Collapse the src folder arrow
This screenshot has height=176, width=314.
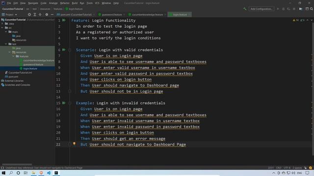click(x=2, y=28)
